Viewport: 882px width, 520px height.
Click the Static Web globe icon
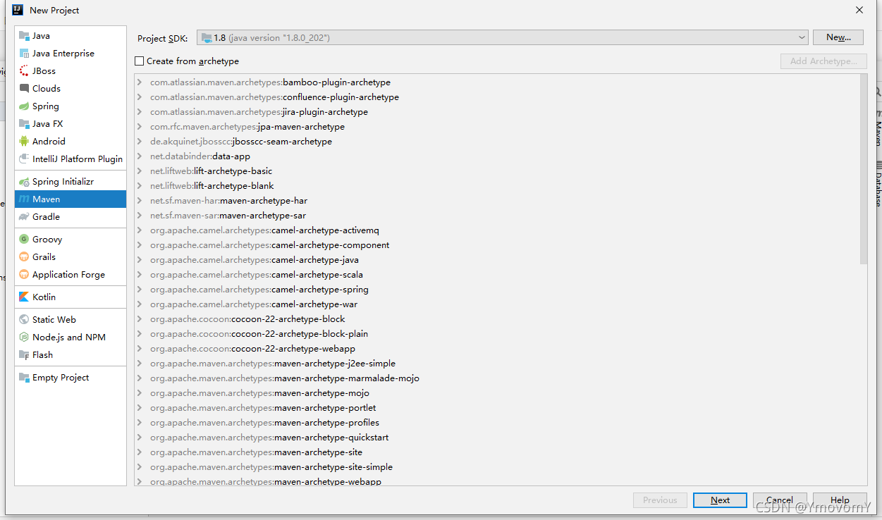[24, 320]
